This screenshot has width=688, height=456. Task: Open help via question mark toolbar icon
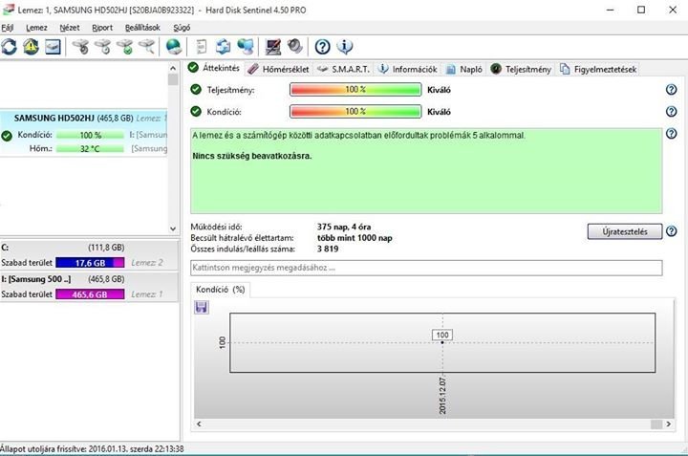323,47
